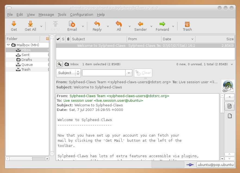Click the Get All toolbar icon

30,24
